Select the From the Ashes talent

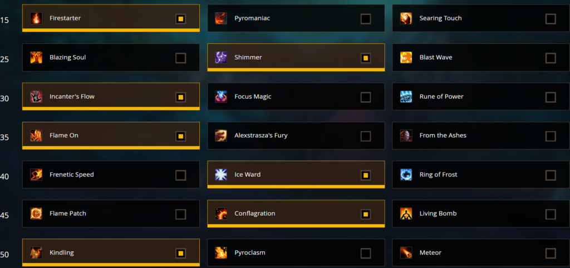[x=481, y=136]
